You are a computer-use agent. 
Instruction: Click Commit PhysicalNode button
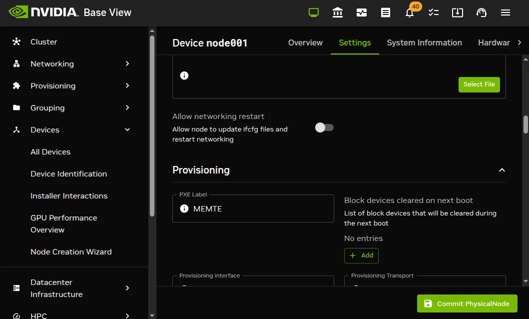[x=467, y=303]
